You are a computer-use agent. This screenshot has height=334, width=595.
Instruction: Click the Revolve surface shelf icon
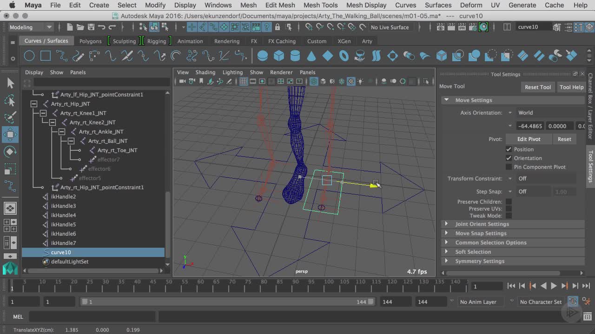click(x=360, y=56)
